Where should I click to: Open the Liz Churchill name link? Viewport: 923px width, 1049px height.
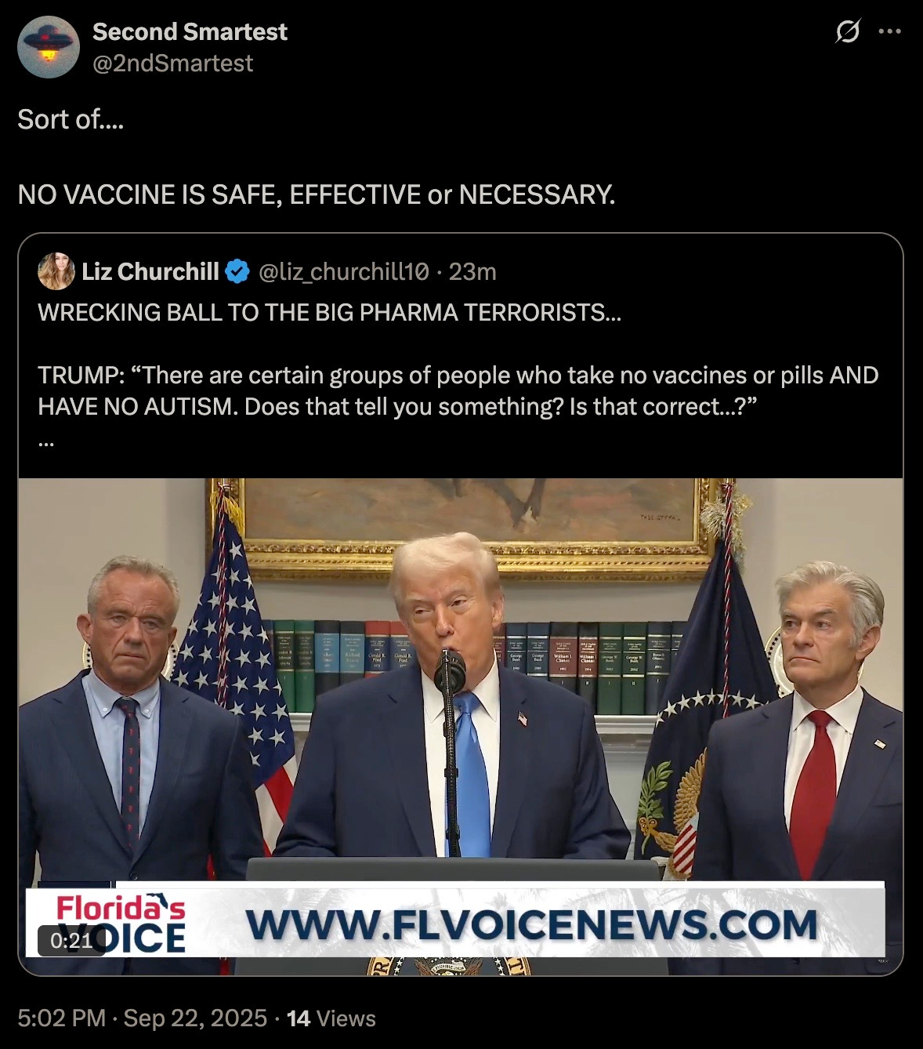click(x=150, y=271)
